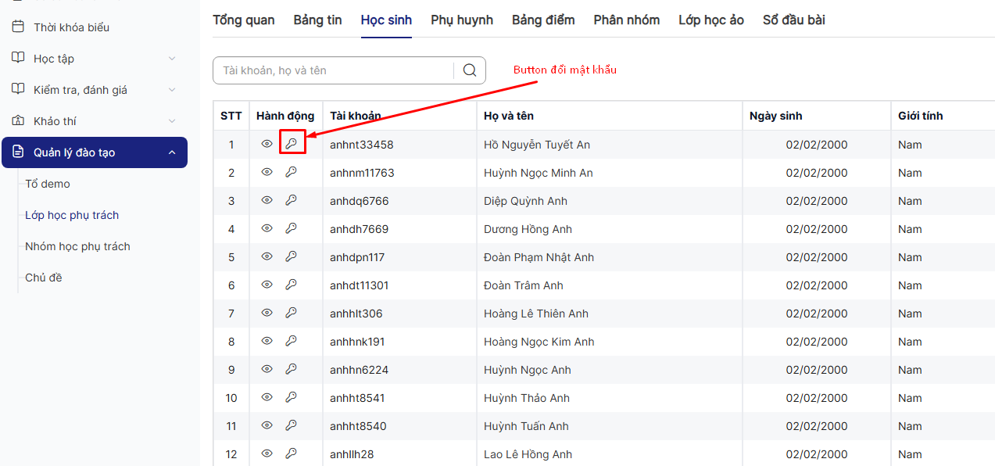
Task: Expand the Học tập menu chevron
Action: pos(172,59)
